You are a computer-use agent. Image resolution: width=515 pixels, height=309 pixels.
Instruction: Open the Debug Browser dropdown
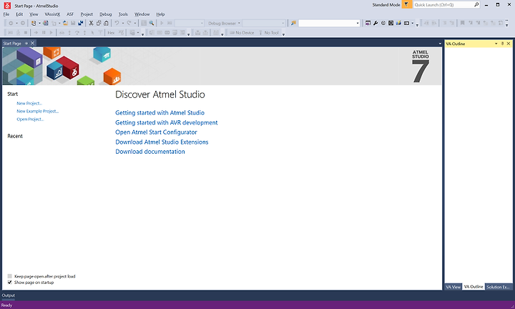[x=224, y=24]
